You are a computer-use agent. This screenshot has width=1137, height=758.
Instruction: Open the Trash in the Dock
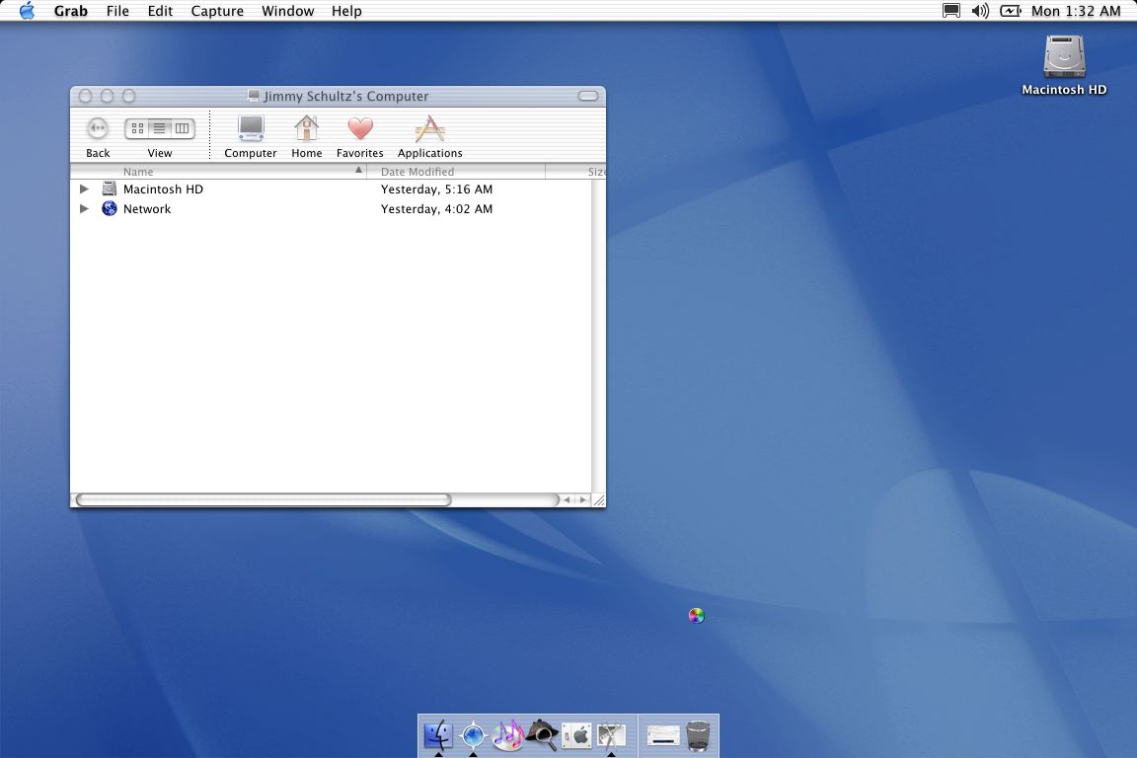click(699, 735)
